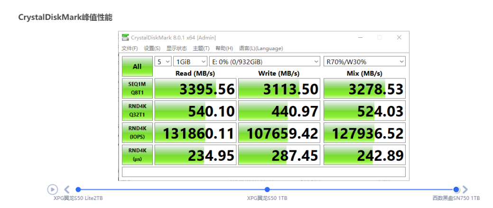This screenshot has height=208, width=493.
Task: Run the RND4K (IOPS) test
Action: (x=137, y=132)
